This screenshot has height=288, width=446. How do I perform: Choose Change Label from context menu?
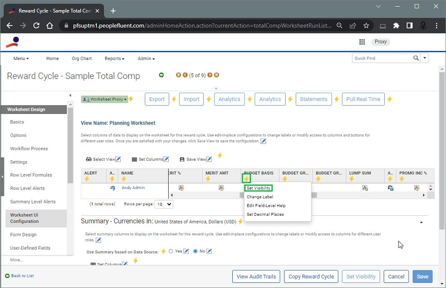(260, 197)
